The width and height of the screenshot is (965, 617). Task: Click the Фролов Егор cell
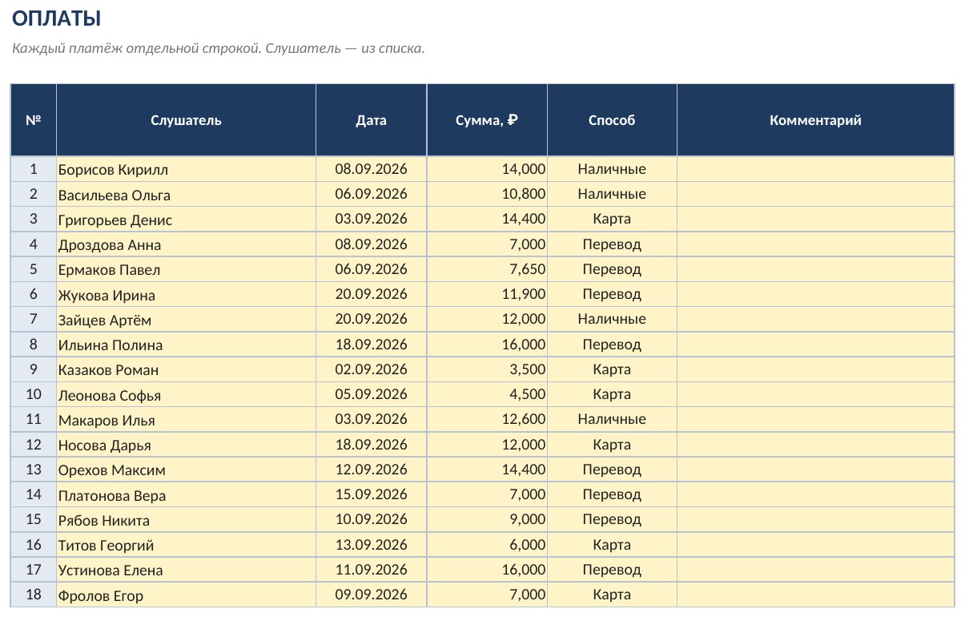tap(186, 595)
